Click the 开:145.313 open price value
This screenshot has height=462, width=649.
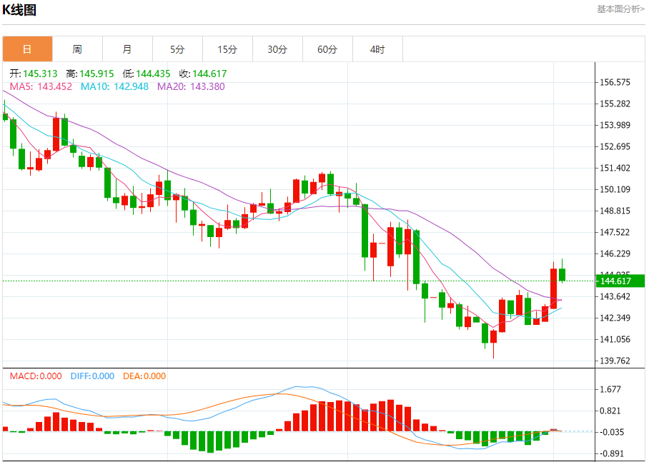click(x=34, y=74)
